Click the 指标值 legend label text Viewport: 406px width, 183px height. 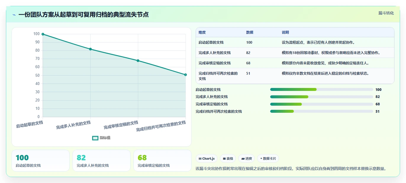pyautogui.click(x=105, y=138)
